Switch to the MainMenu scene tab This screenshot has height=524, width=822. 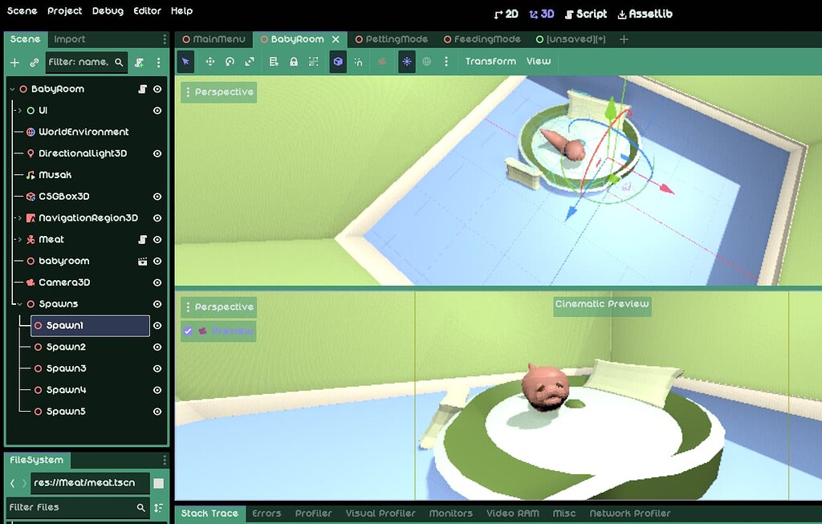point(214,39)
